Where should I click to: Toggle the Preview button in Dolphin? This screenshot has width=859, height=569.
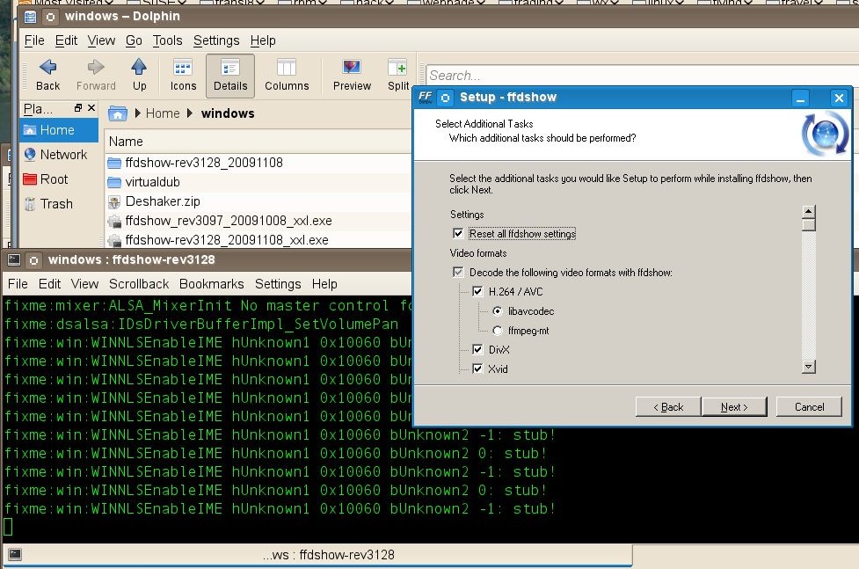point(352,75)
